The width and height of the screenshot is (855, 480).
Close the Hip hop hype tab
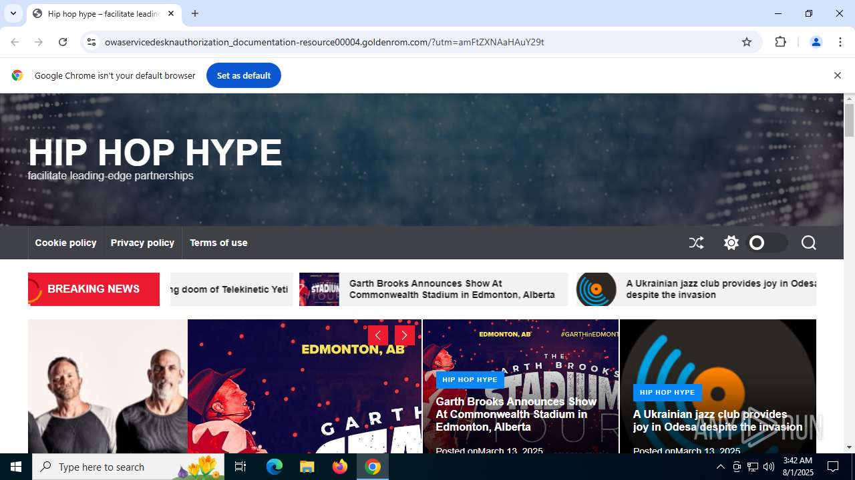click(x=171, y=13)
